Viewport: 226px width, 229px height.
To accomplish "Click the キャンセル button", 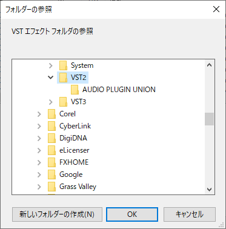I will (x=190, y=214).
